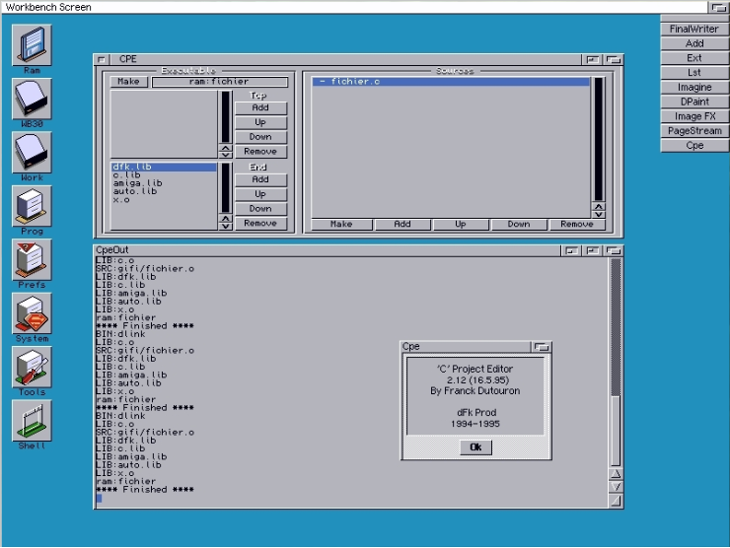Click Add button in the End section
Image resolution: width=730 pixels, height=548 pixels.
pos(260,180)
